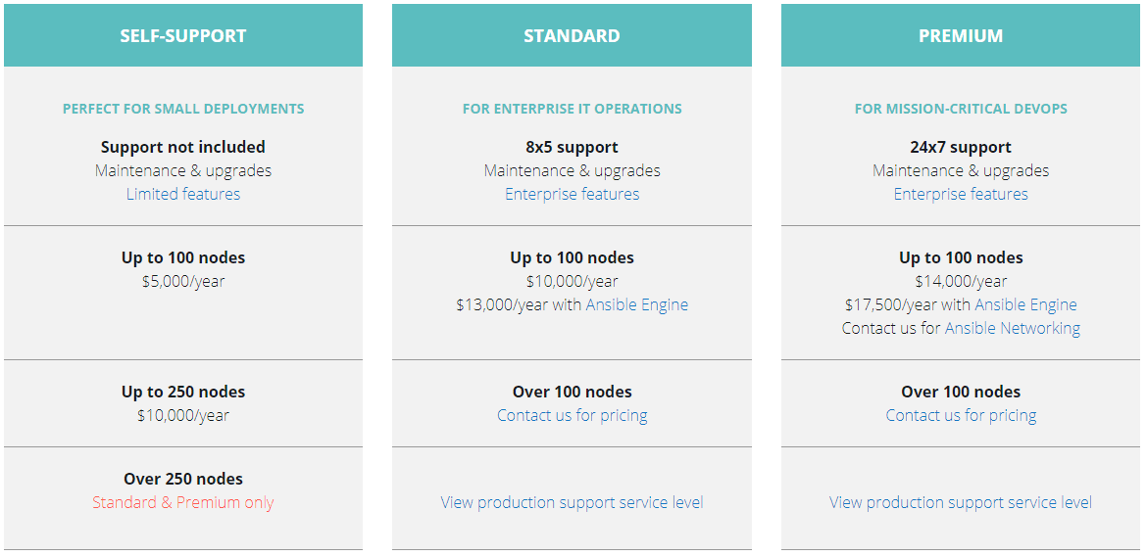
Task: Open Enterprise features link in Standard column
Action: 572,194
